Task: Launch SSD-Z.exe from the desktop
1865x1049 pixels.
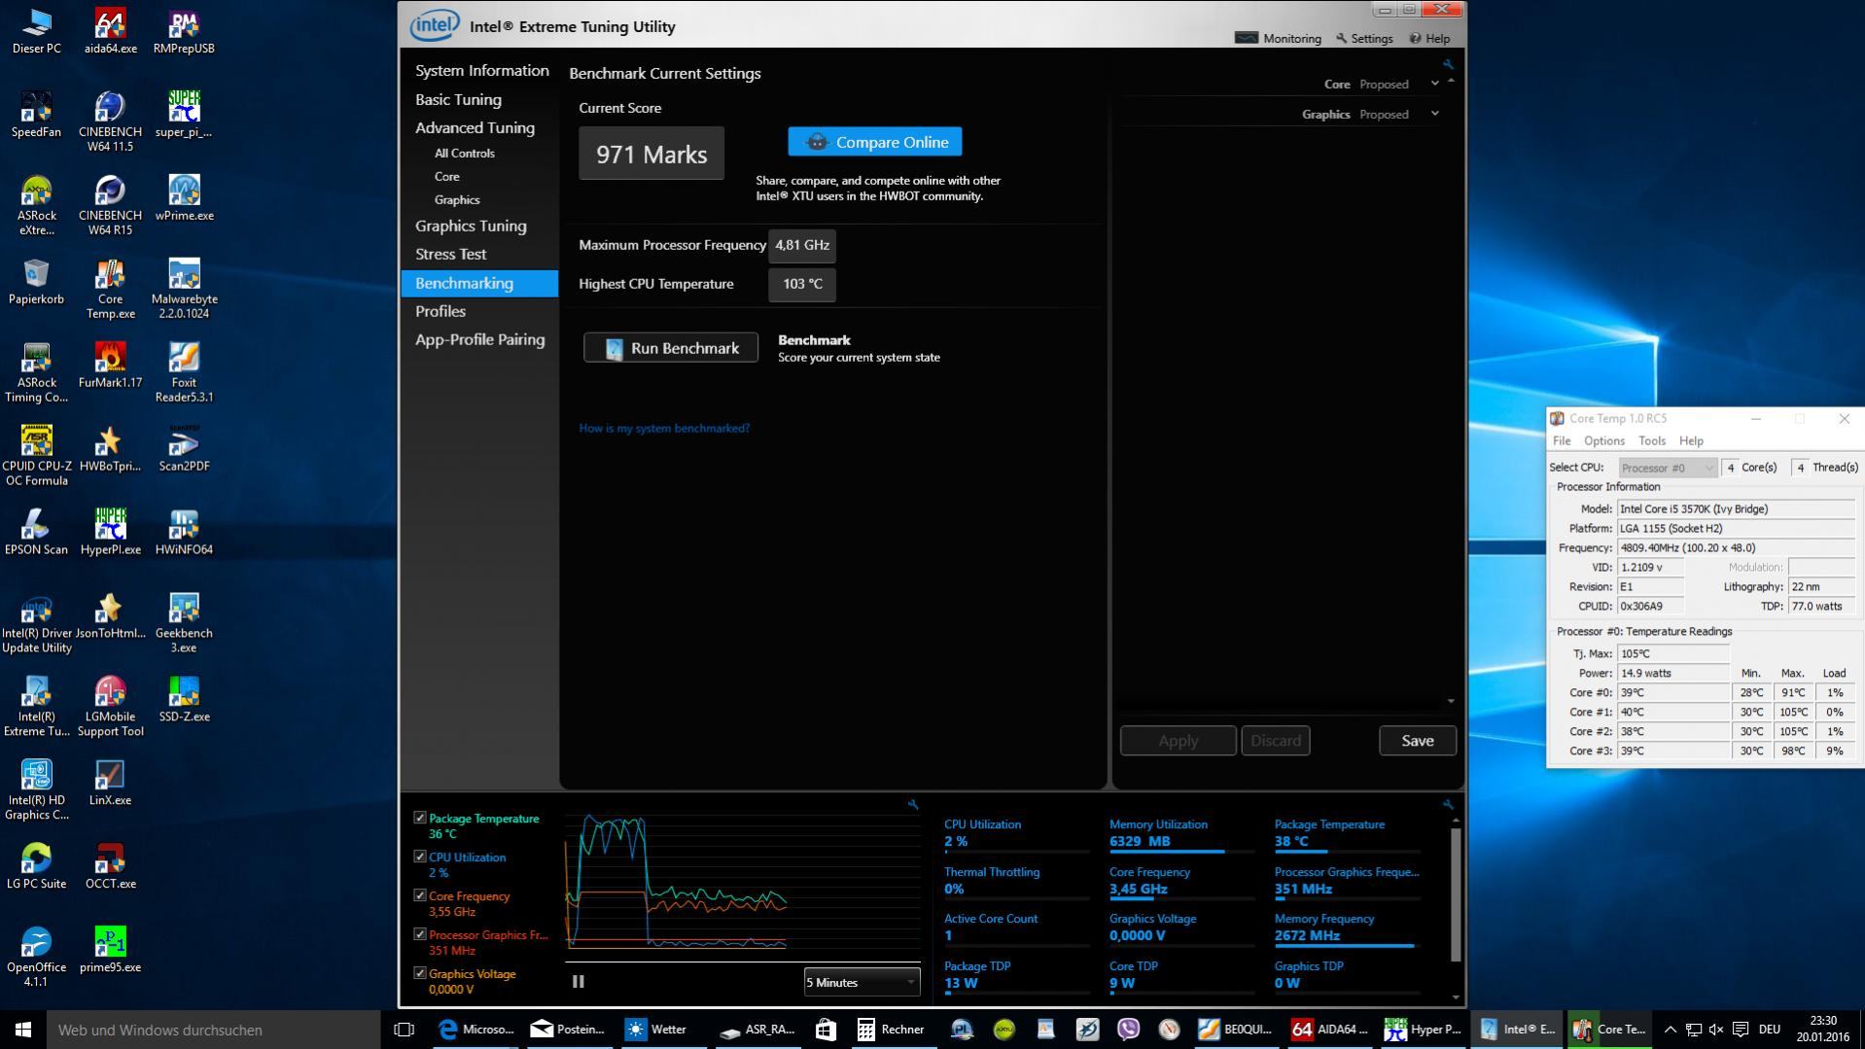Action: tap(184, 700)
